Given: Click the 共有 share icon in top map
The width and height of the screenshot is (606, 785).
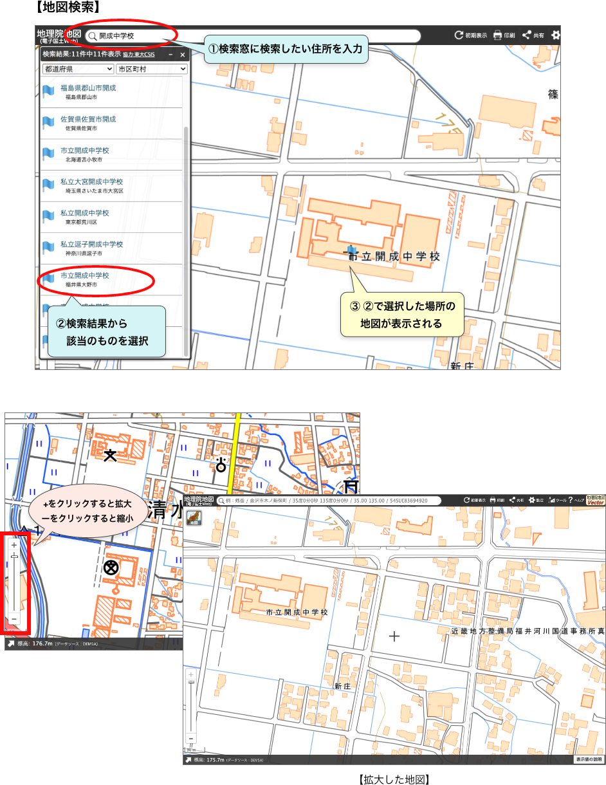Looking at the screenshot, I should click(526, 35).
